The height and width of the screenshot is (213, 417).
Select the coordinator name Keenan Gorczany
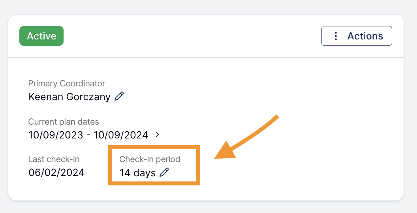click(69, 97)
